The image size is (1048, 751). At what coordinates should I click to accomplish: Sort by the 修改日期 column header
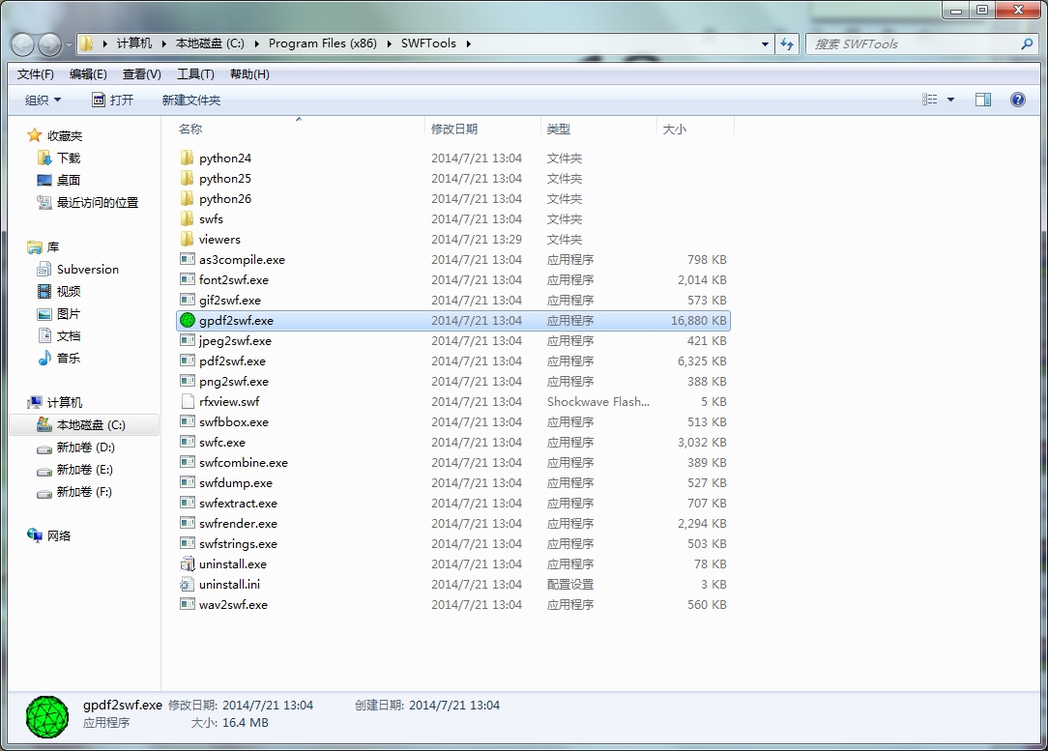click(482, 129)
